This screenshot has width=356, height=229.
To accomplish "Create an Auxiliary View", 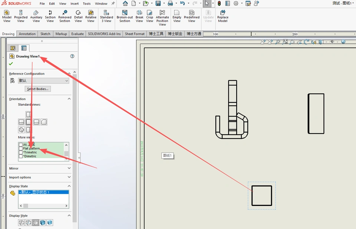I will click(36, 16).
